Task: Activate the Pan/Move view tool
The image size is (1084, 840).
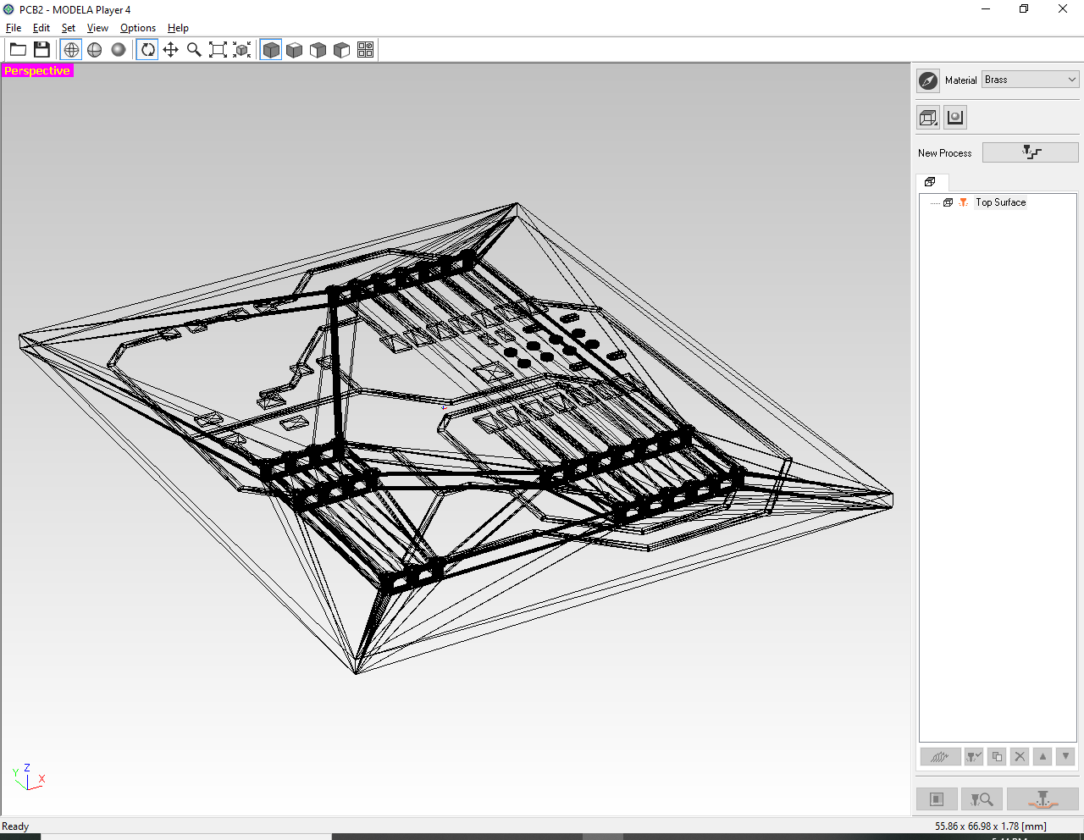Action: click(x=170, y=49)
